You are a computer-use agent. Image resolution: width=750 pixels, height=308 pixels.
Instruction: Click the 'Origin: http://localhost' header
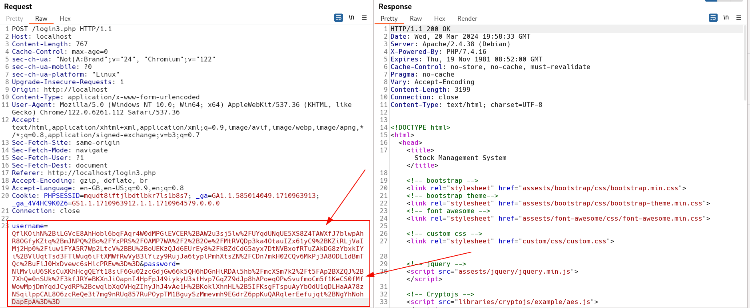tap(60, 90)
